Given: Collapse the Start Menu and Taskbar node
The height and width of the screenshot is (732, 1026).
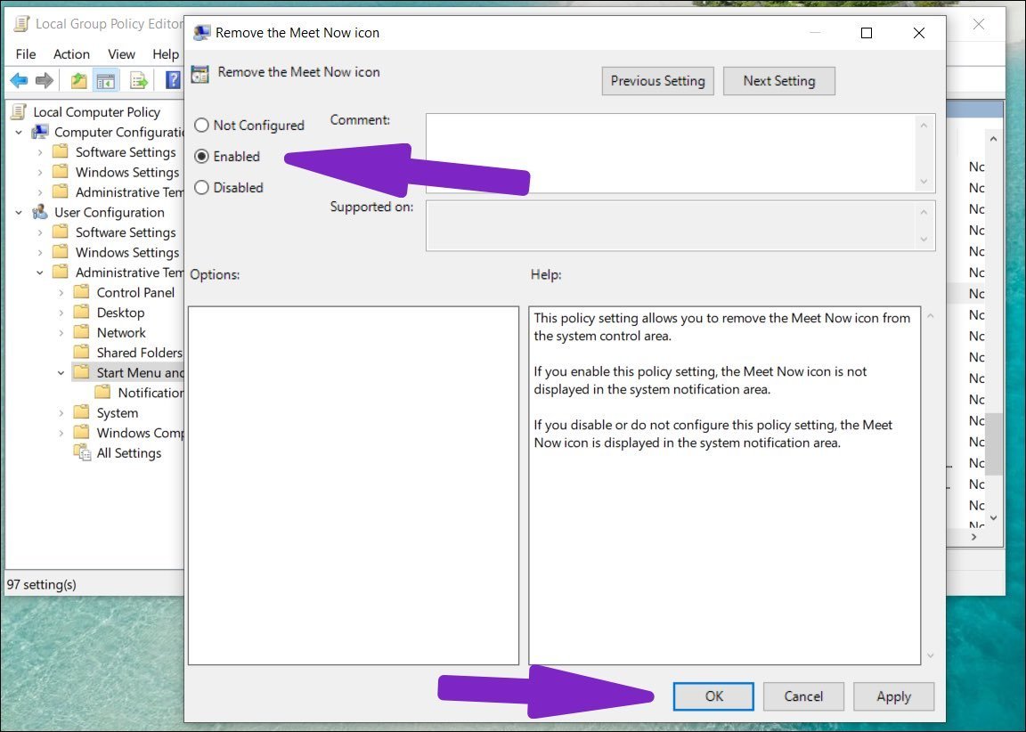Looking at the screenshot, I should pyautogui.click(x=61, y=373).
